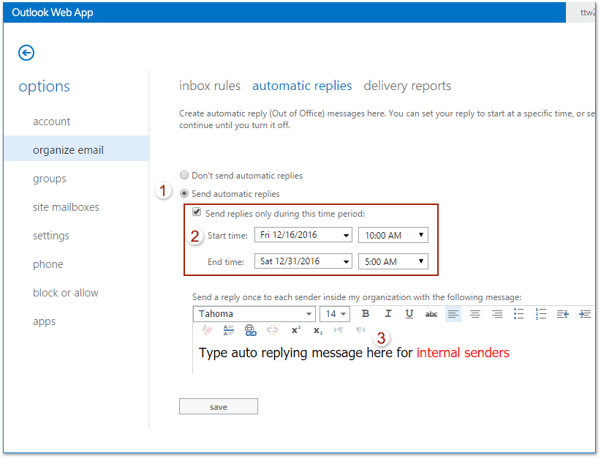Screen dimensions: 601x459
Task: Insert a hyperlink in the message
Action: [251, 330]
